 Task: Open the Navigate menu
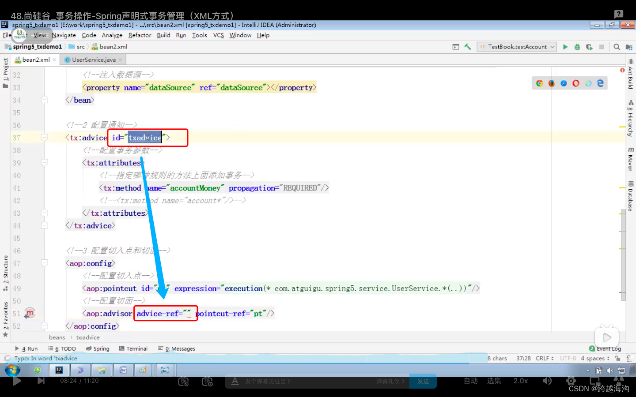pyautogui.click(x=64, y=35)
